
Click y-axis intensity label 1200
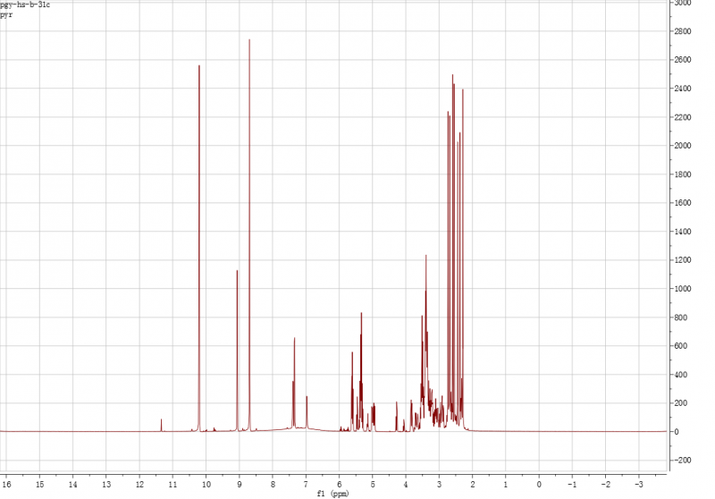coord(683,260)
